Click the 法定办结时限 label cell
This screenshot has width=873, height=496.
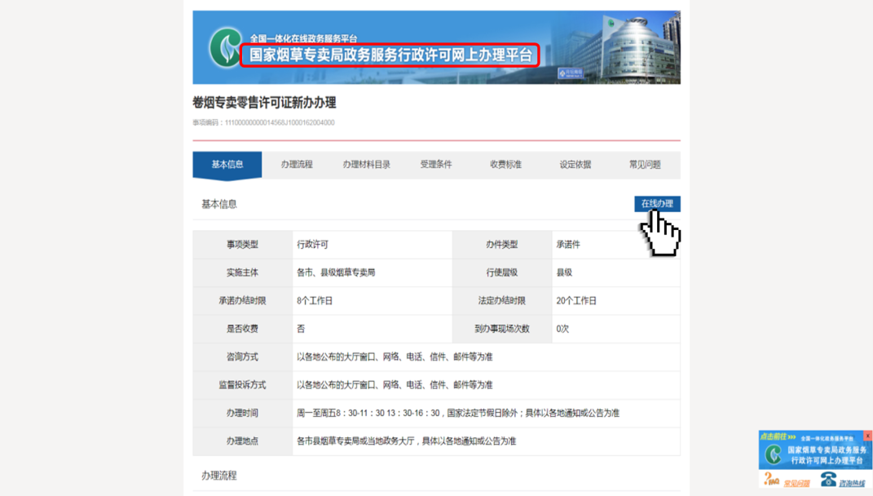(502, 301)
